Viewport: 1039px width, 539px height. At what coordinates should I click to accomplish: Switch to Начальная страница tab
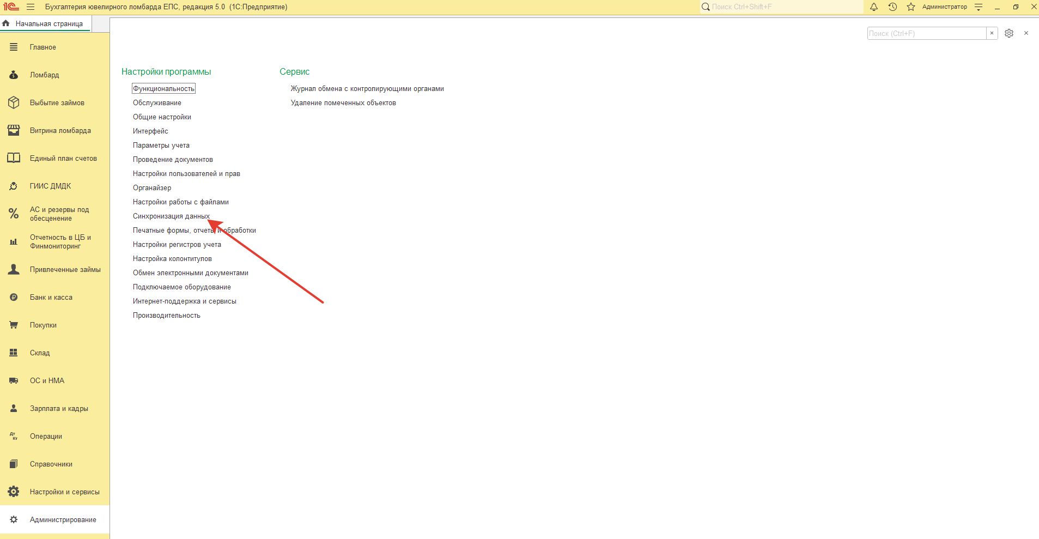click(x=49, y=24)
